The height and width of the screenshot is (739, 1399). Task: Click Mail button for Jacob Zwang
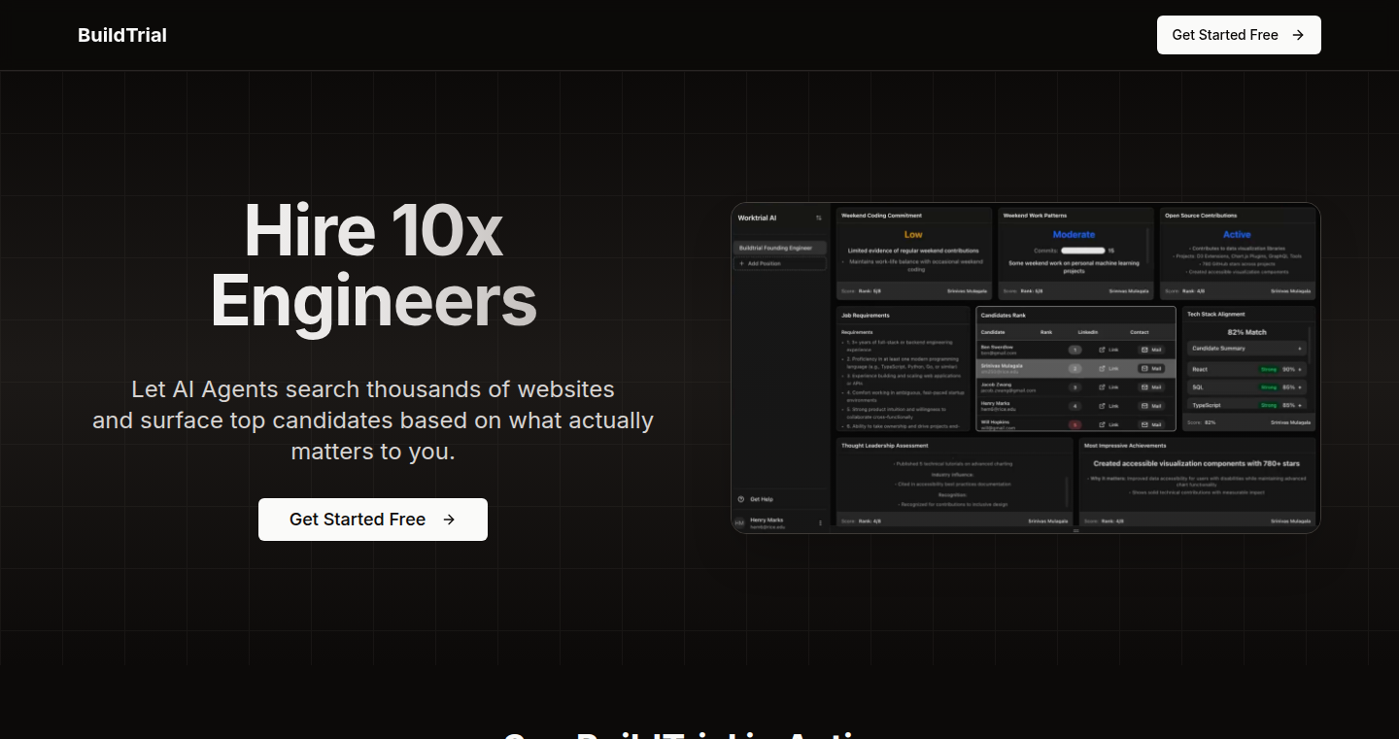[x=1151, y=386]
